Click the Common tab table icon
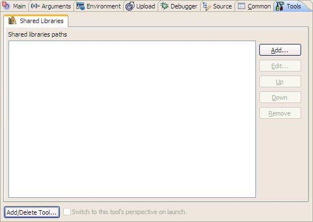The image size is (313, 222). 241,6
